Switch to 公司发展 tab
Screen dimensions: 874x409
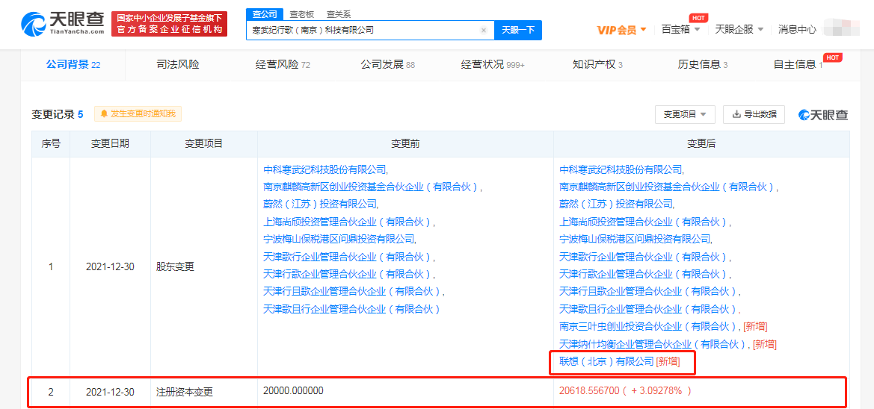pos(388,64)
